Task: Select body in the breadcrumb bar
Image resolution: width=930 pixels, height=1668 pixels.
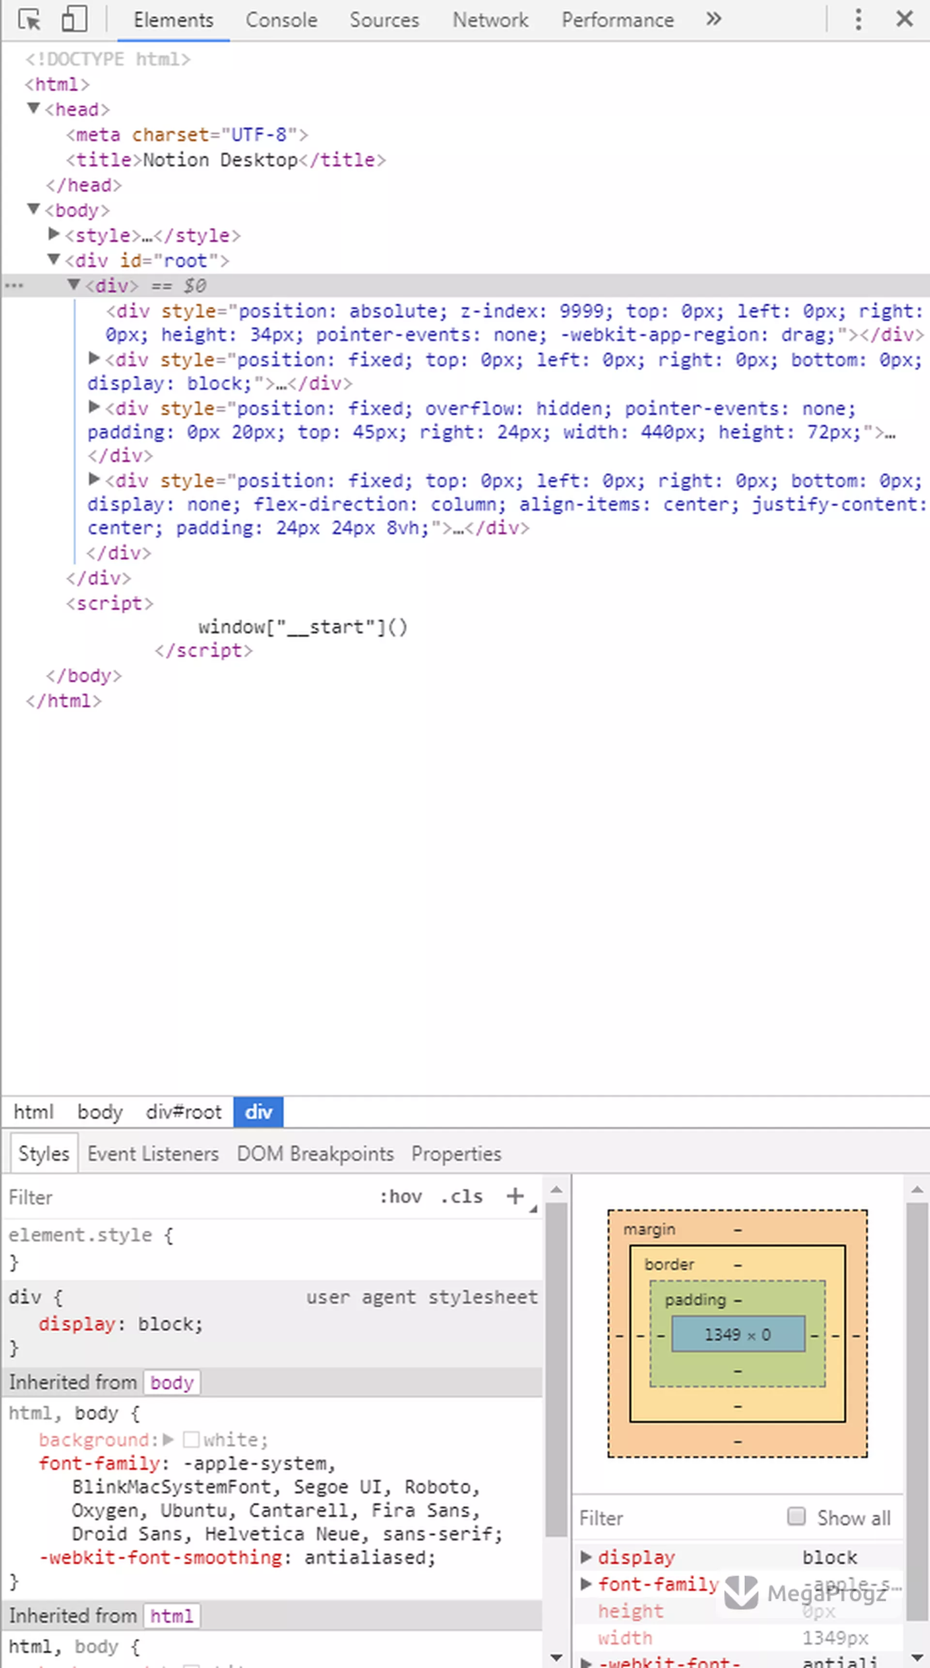Action: point(100,1112)
